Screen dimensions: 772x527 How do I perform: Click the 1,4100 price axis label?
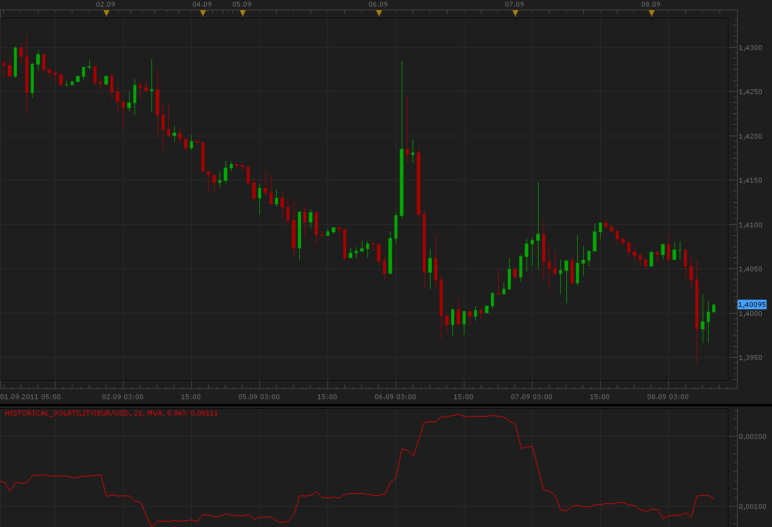(x=751, y=225)
